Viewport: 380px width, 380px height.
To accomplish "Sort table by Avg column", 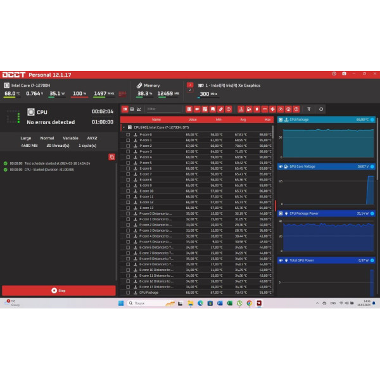I will (243, 120).
